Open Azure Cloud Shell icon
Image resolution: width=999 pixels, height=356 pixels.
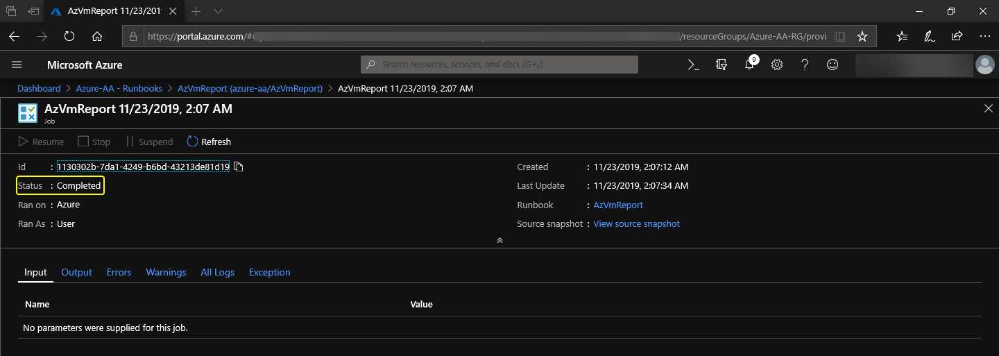(693, 65)
